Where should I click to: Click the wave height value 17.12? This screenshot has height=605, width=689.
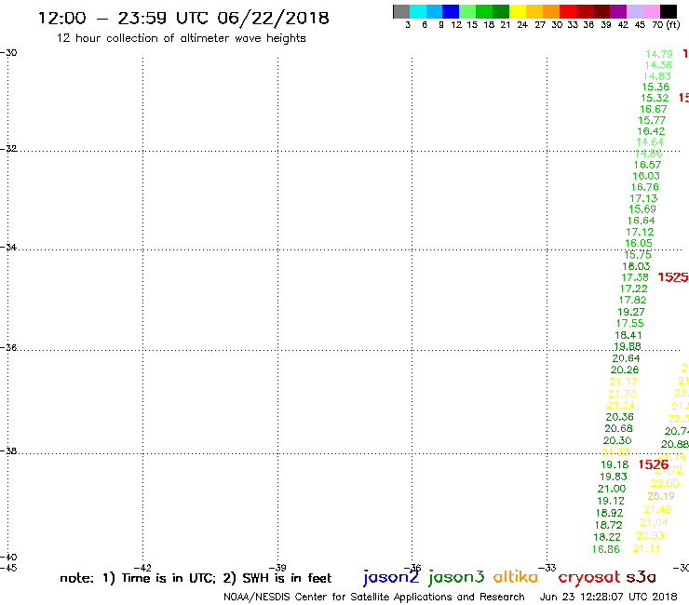640,232
